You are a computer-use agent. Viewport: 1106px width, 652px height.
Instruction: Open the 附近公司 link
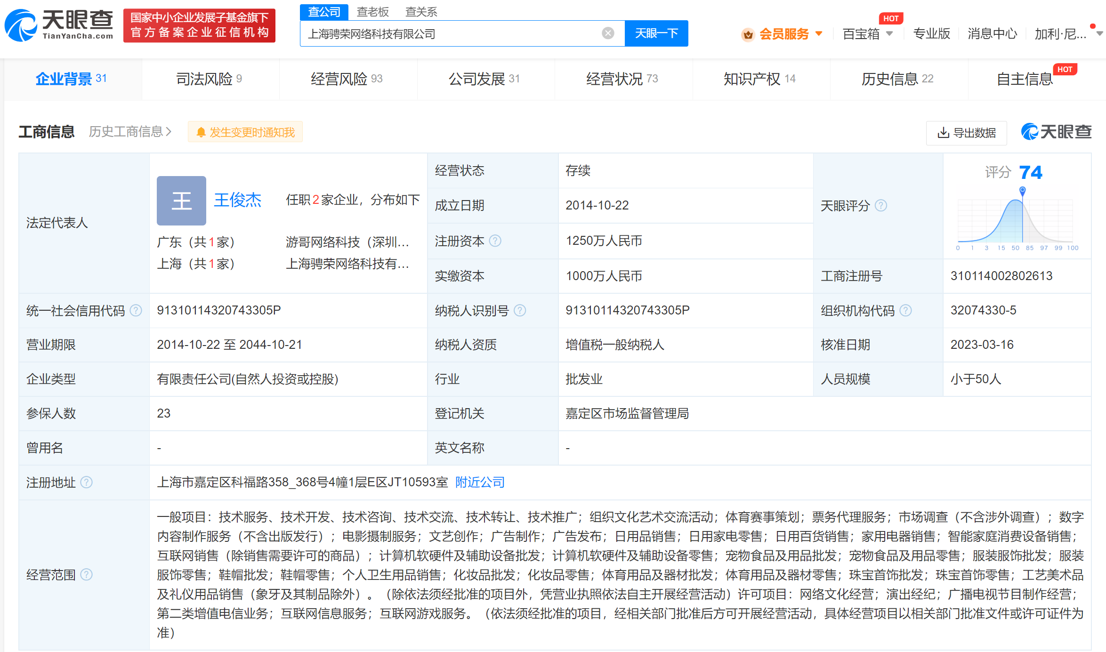pyautogui.click(x=479, y=482)
